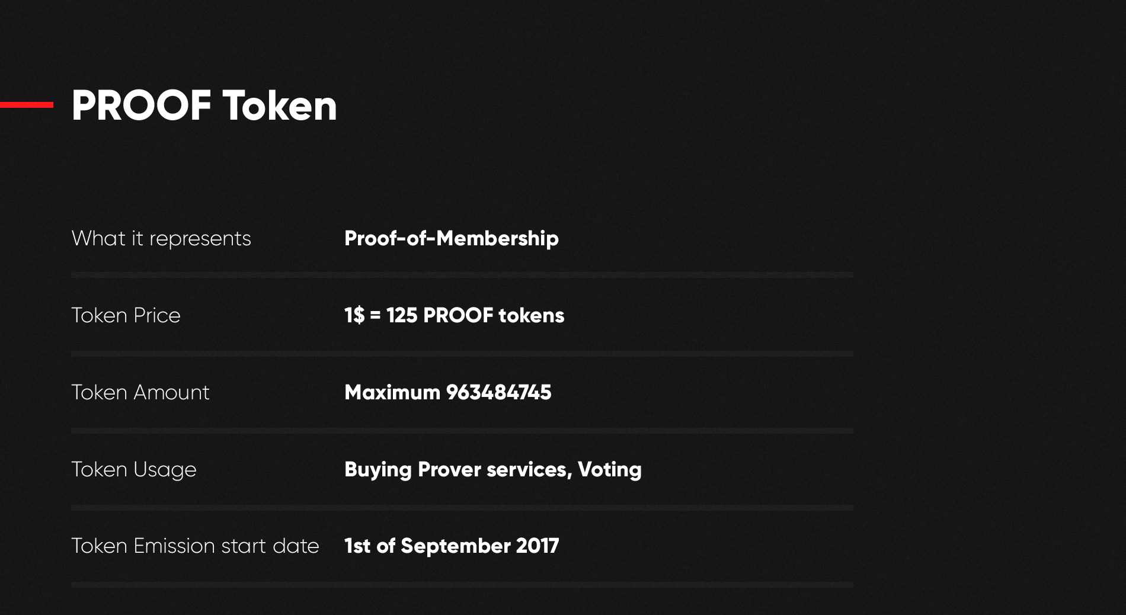
Task: Click the number 963484745
Action: tap(499, 392)
